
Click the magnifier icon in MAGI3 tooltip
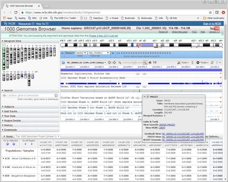(148, 97)
